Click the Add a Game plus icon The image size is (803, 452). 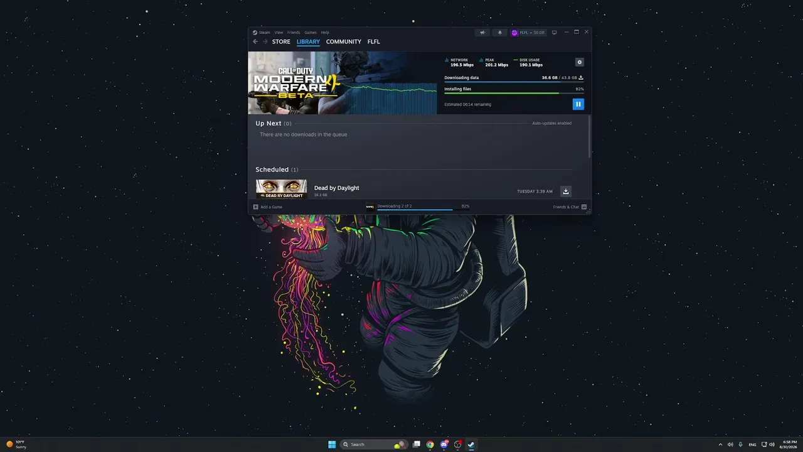[255, 207]
